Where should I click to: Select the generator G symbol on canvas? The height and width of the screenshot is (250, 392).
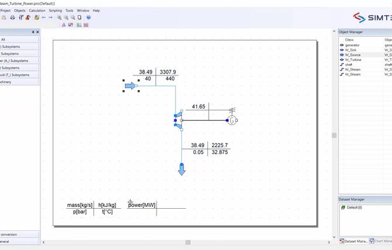click(232, 121)
